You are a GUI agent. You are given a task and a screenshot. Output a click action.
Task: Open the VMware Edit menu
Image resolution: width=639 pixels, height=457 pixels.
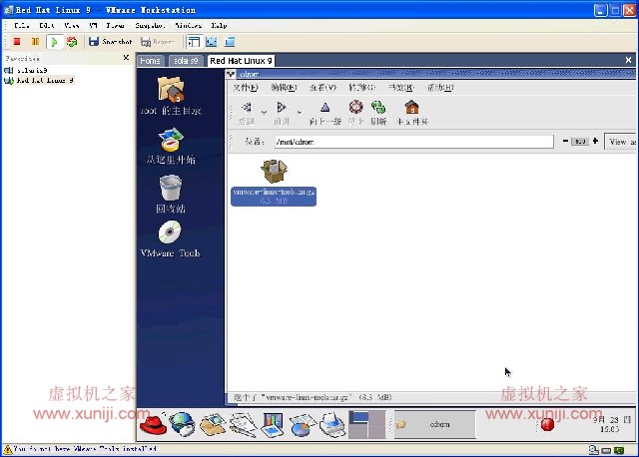coord(47,25)
